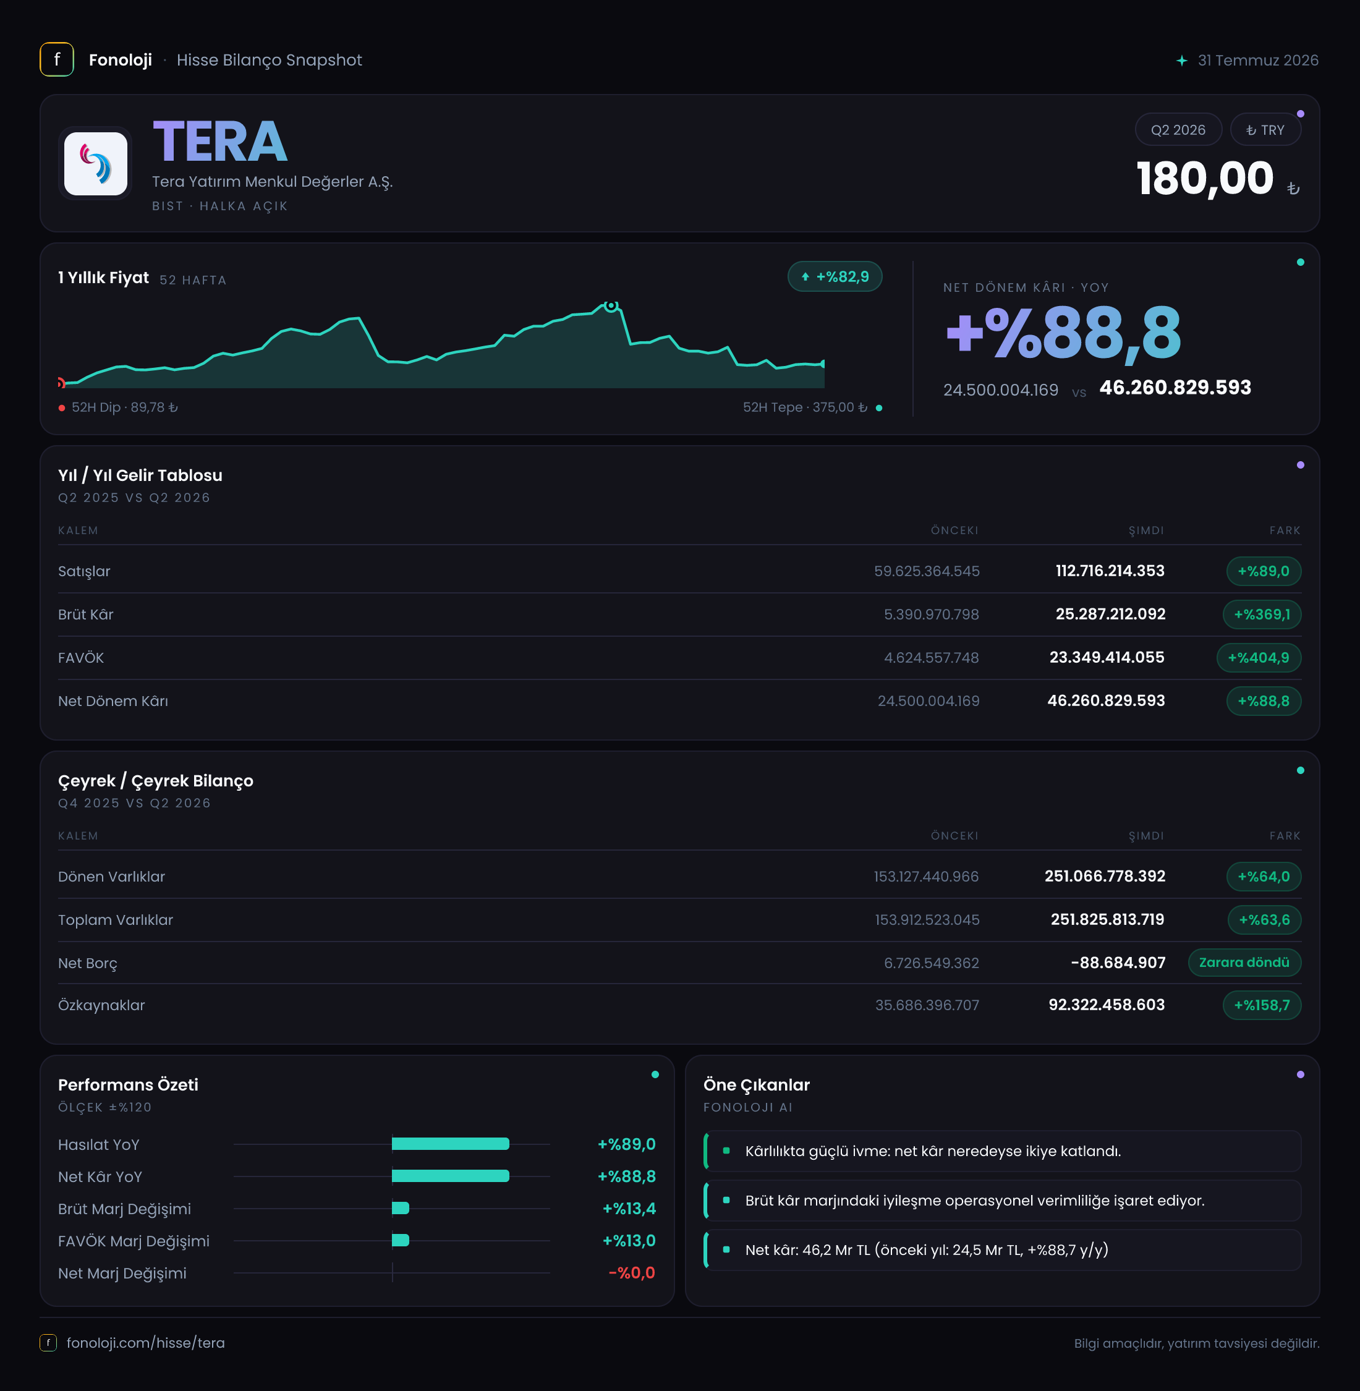Viewport: 1360px width, 1391px height.
Task: Click the +%89,0 badge in Satışlar row
Action: point(1264,571)
